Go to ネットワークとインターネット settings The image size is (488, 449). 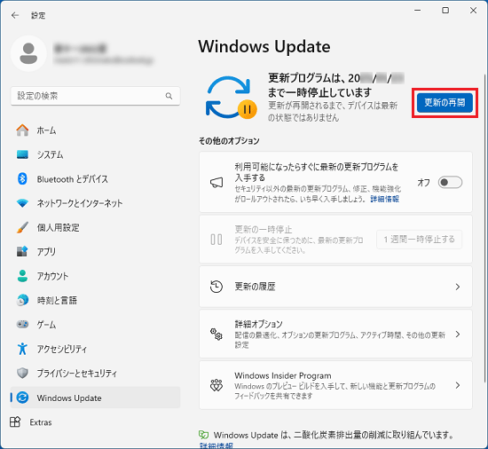point(95,203)
